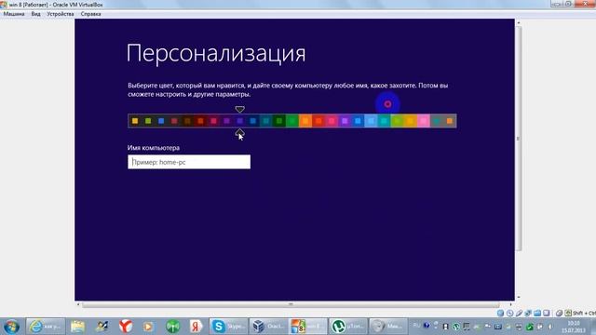Switch to win 8 VM taskbar button
This screenshot has height=335, width=596.
coord(307,327)
